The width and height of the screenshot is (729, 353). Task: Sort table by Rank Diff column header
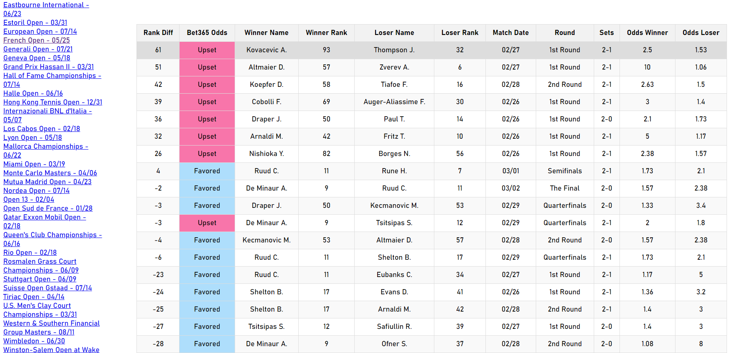[x=158, y=33]
